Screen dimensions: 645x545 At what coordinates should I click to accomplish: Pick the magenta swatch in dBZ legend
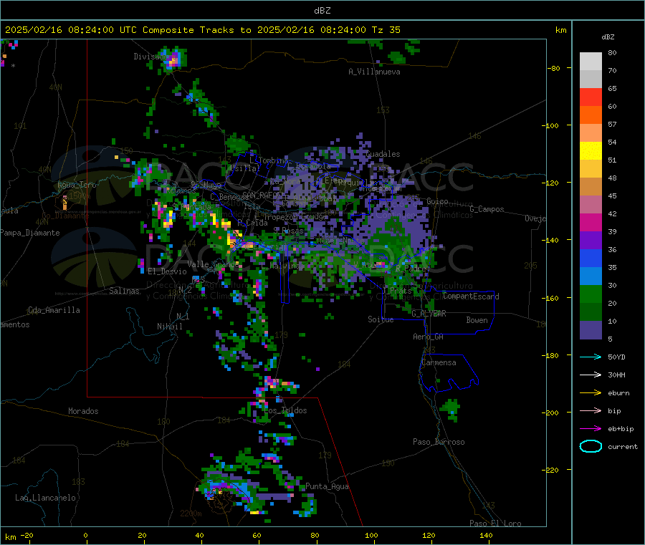pyautogui.click(x=591, y=222)
